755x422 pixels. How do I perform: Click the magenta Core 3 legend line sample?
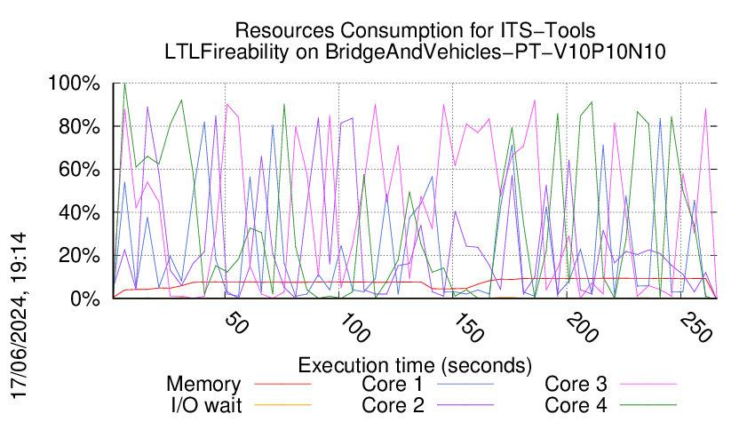tap(648, 384)
